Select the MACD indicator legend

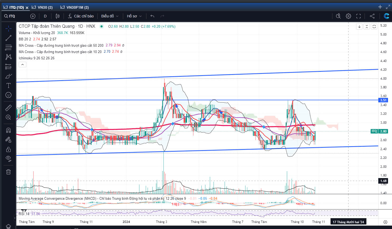point(102,198)
